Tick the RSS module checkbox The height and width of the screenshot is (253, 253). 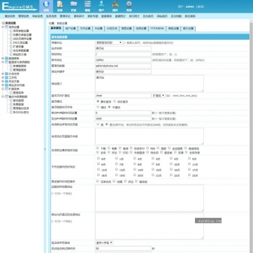pyautogui.click(x=147, y=148)
